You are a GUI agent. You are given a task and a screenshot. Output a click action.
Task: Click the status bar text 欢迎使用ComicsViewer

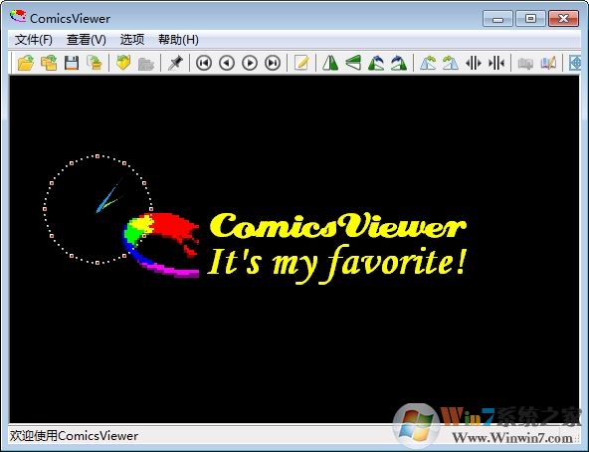(x=74, y=436)
